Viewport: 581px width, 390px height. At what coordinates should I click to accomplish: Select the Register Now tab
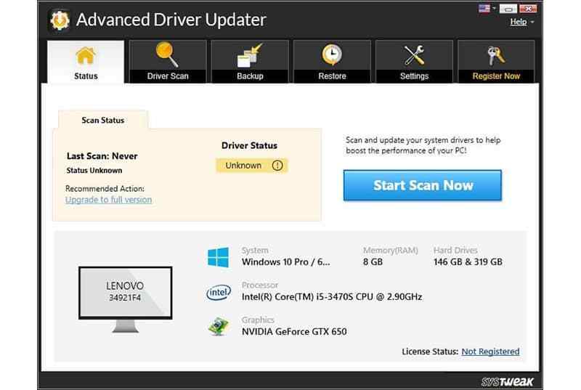pos(496,62)
